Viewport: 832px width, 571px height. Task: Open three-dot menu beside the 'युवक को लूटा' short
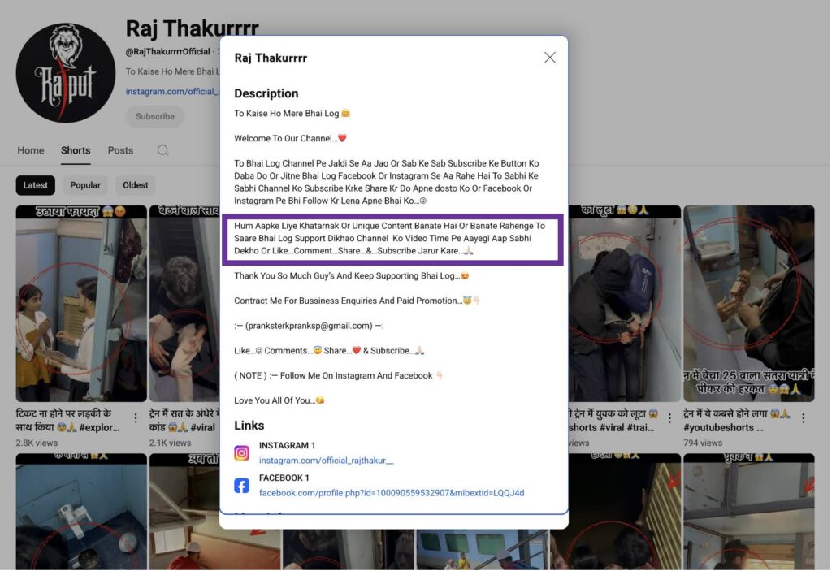pyautogui.click(x=669, y=418)
